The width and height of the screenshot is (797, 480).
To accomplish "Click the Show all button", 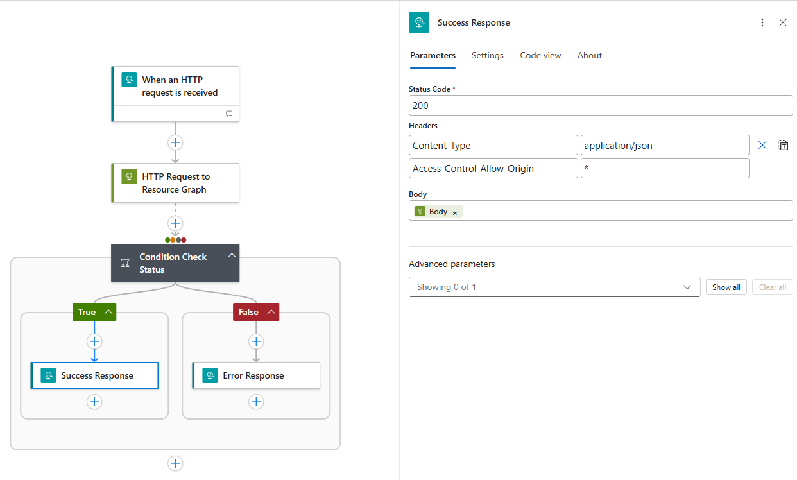I will click(726, 287).
